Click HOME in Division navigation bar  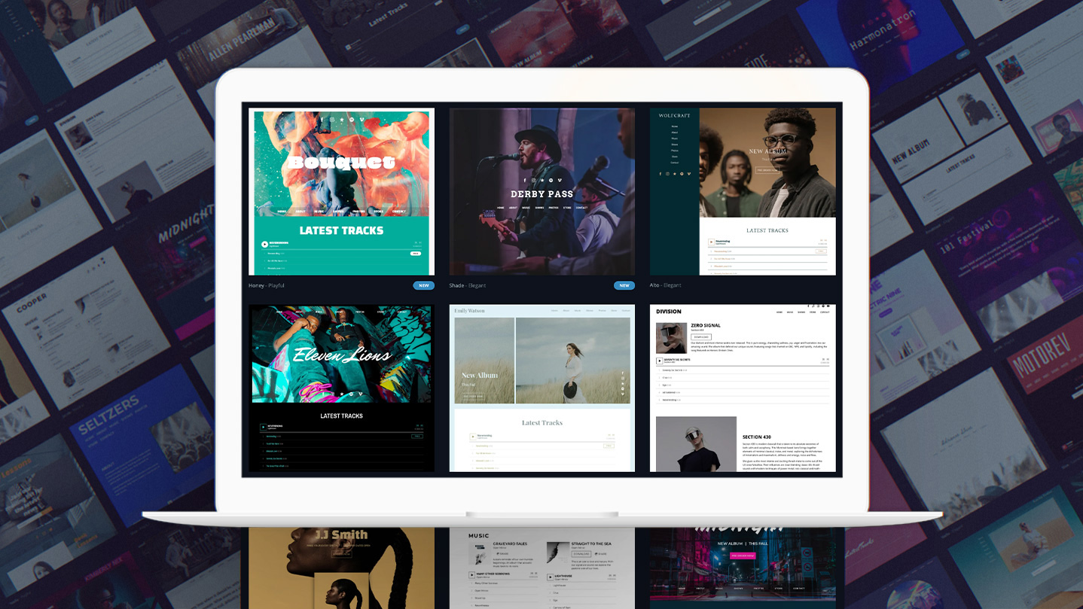click(779, 312)
